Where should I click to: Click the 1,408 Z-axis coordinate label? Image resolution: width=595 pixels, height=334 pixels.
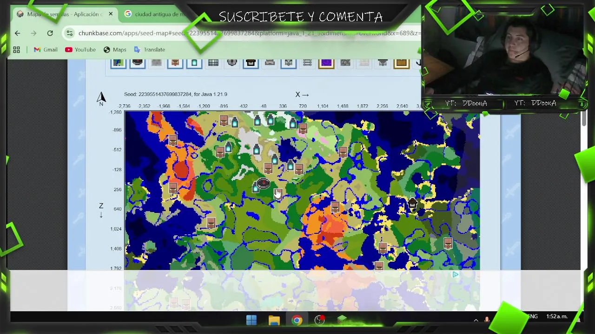coord(116,249)
